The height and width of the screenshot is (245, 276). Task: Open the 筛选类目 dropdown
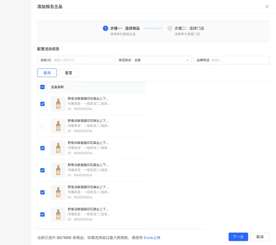click(x=153, y=60)
